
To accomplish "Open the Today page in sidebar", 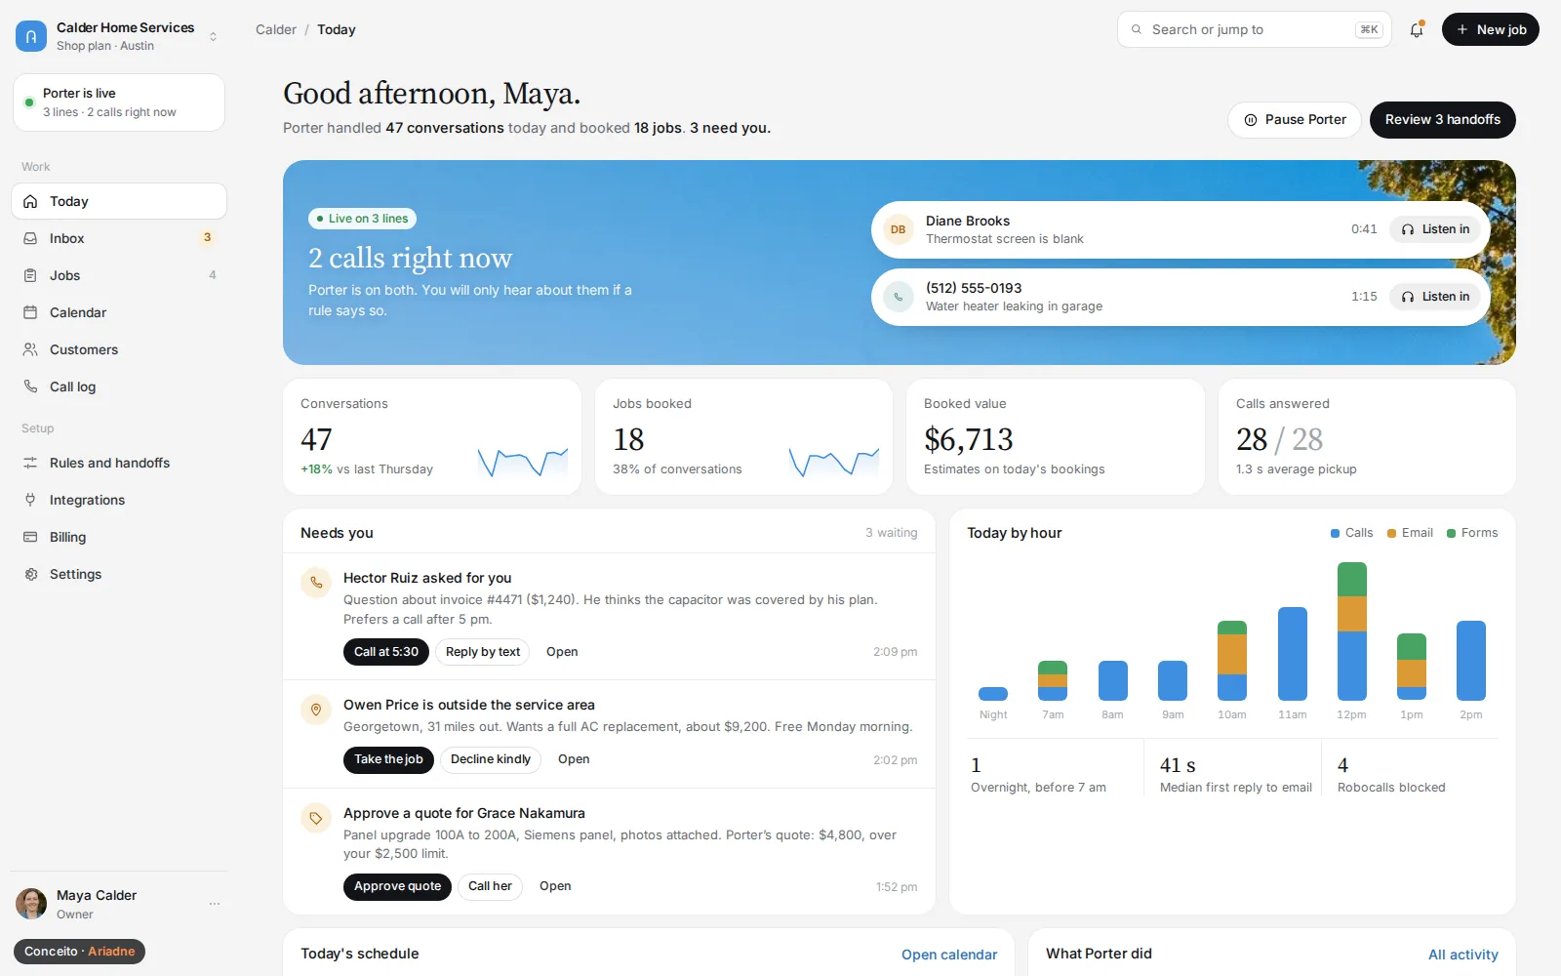I will coord(119,201).
